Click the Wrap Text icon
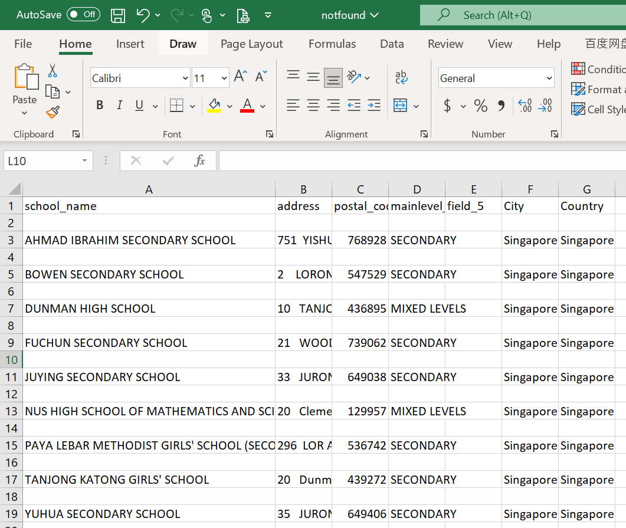The image size is (626, 528). pyautogui.click(x=401, y=77)
